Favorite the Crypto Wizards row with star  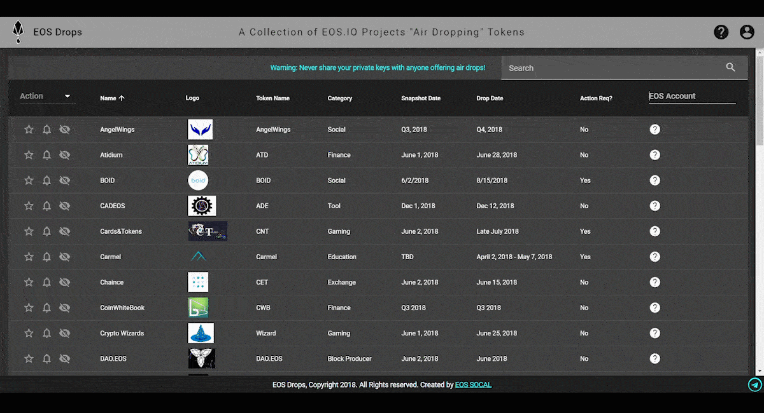(x=29, y=333)
